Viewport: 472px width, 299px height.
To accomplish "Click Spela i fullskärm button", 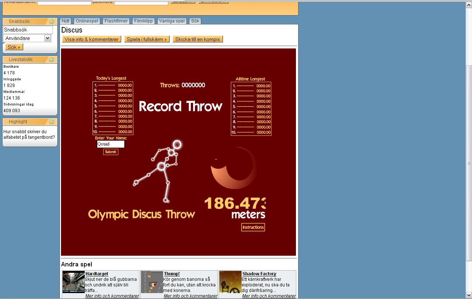I will pyautogui.click(x=147, y=39).
